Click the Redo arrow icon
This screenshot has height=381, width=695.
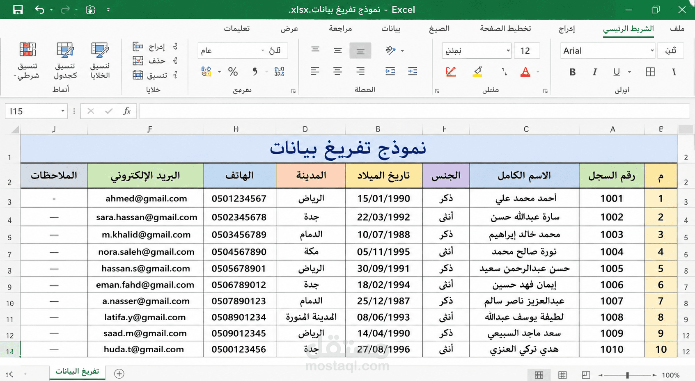(x=65, y=9)
